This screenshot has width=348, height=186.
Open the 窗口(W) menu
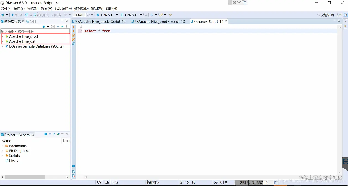[97, 9]
